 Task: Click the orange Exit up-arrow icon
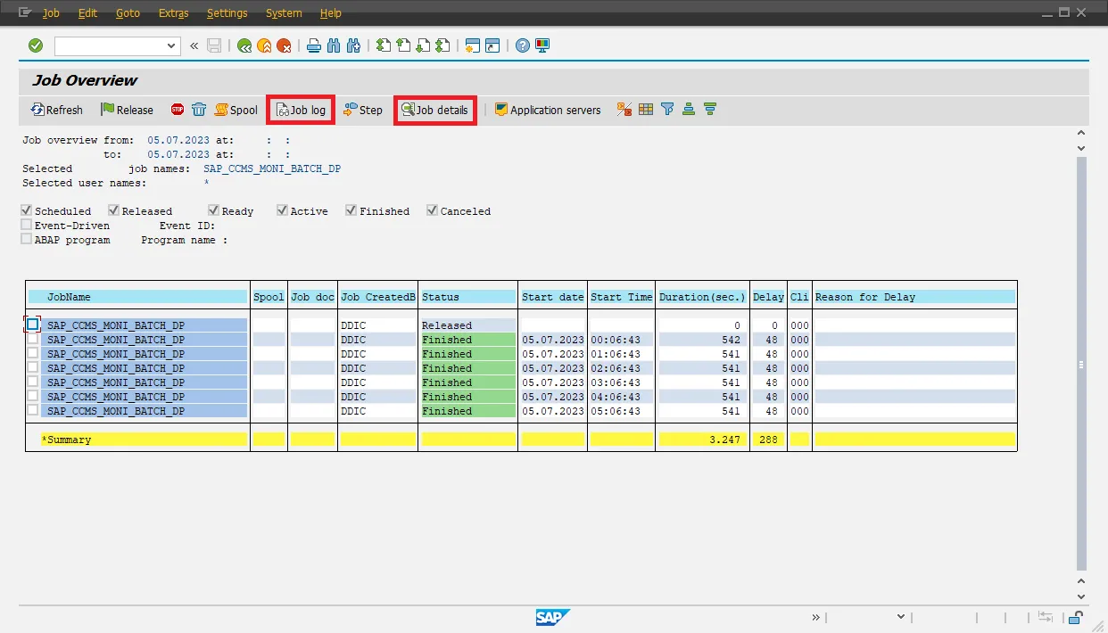pyautogui.click(x=264, y=45)
